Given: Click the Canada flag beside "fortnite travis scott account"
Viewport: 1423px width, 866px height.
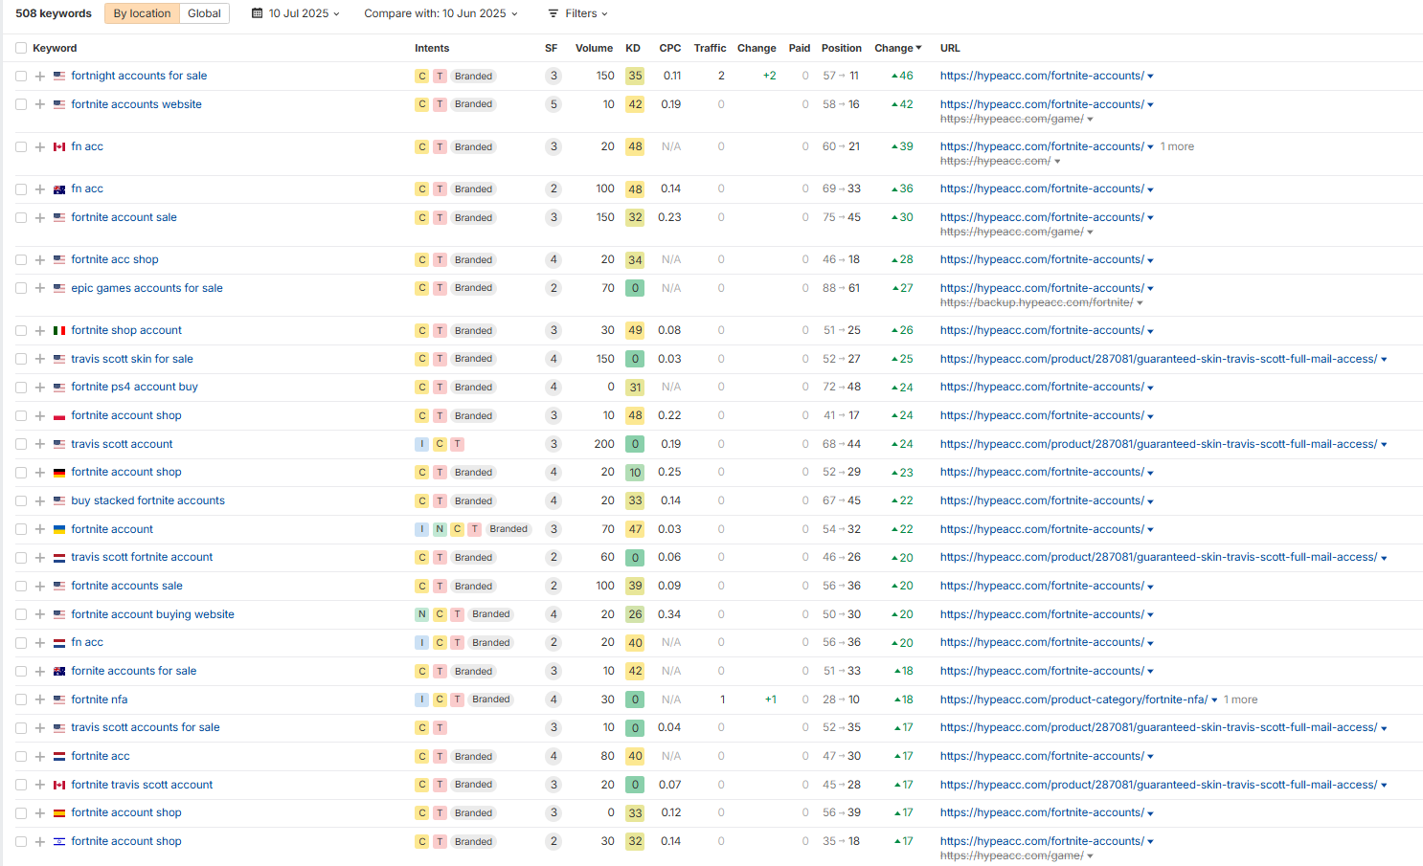Looking at the screenshot, I should (x=59, y=785).
